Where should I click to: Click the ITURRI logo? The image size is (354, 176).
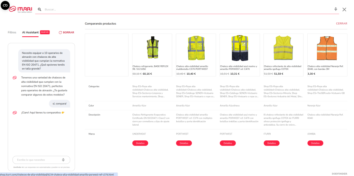pos(20,9)
